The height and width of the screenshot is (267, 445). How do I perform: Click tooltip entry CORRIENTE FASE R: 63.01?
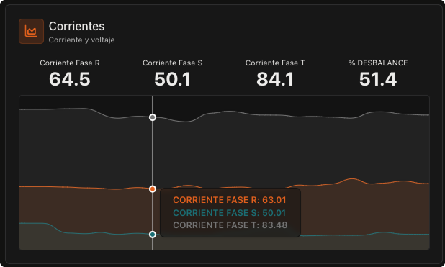(x=230, y=200)
